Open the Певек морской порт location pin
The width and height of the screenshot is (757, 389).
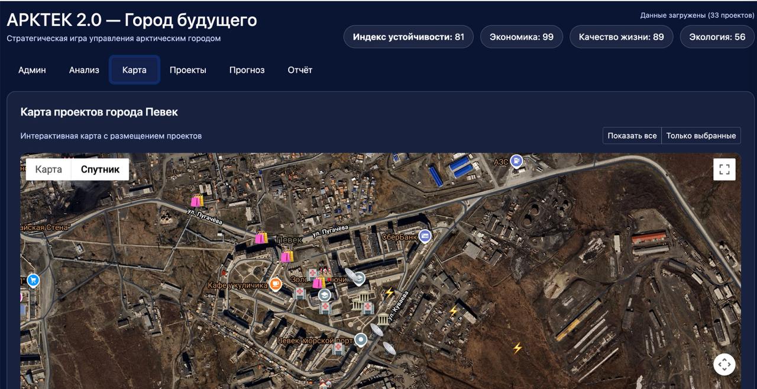tap(360, 340)
